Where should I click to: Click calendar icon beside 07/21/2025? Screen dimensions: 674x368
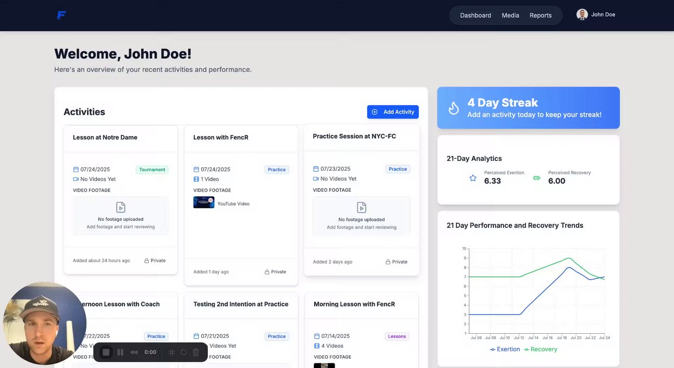[196, 336]
